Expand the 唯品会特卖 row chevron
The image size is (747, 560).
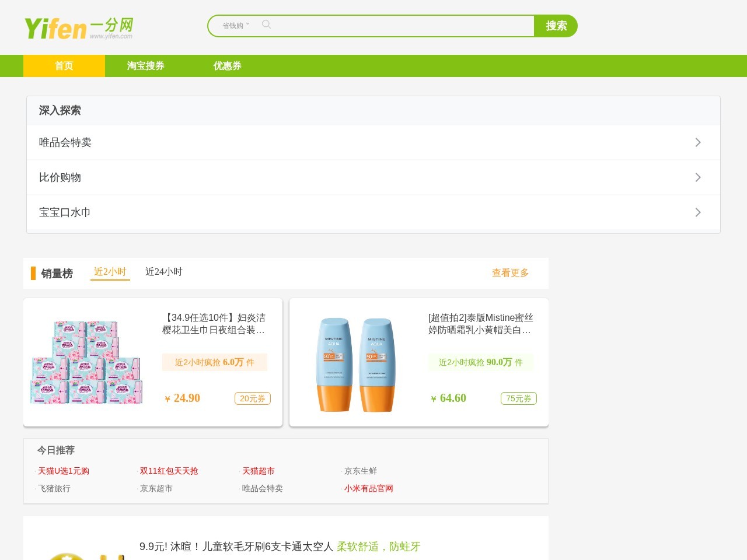[x=697, y=142]
